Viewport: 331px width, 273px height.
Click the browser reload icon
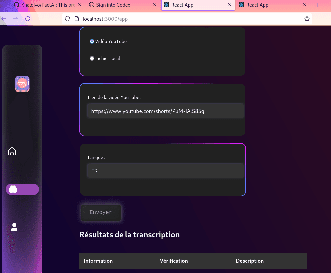pyautogui.click(x=28, y=19)
